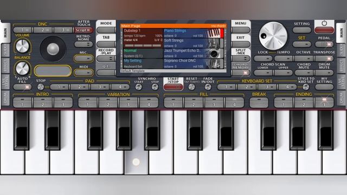The image size is (347, 195).
Task: Click the TAB button
Action: [x=106, y=44]
